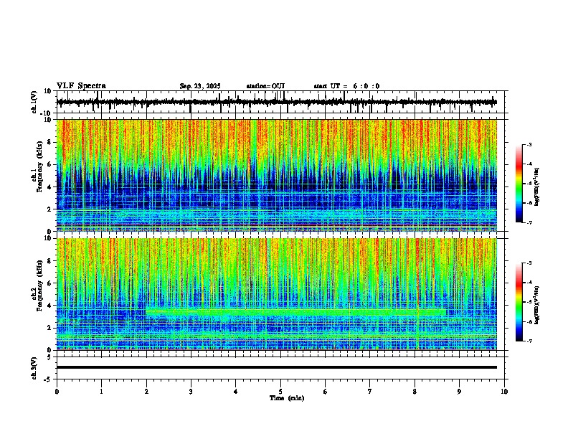Click the ch.1 frequency axis "4" tick label

pos(49,187)
